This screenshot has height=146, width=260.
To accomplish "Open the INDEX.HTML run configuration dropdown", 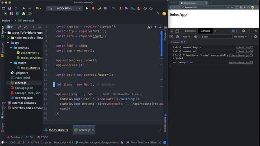I will pyautogui.click(x=64, y=8).
